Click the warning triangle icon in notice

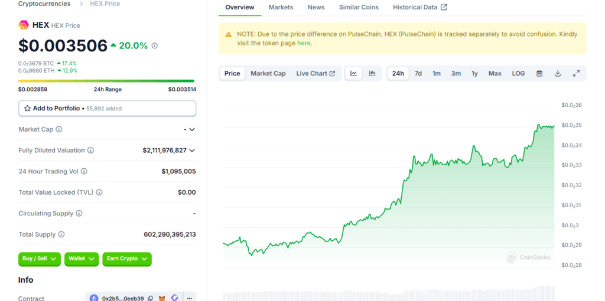[229, 34]
